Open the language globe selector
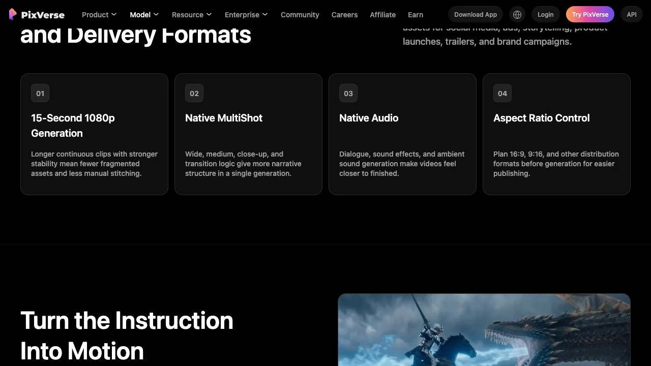 [x=517, y=15]
